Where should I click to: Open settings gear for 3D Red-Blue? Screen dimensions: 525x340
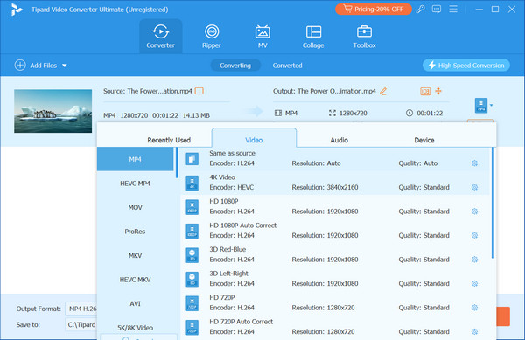(474, 260)
